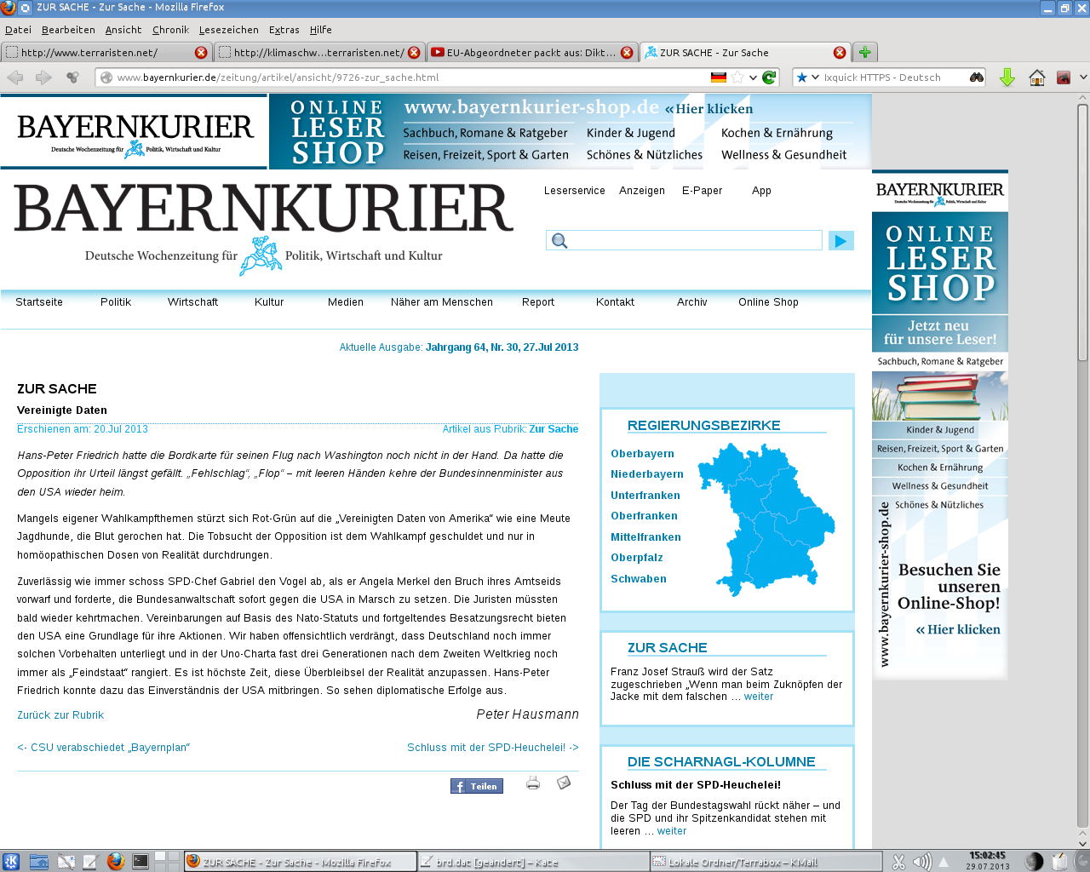Open the KDE application launcher

click(11, 862)
